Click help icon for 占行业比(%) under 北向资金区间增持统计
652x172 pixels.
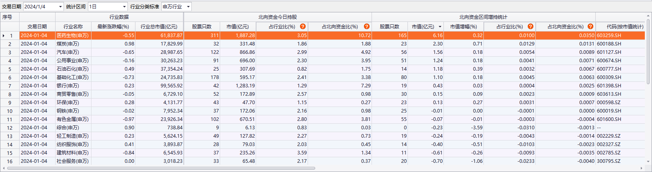[531, 26]
